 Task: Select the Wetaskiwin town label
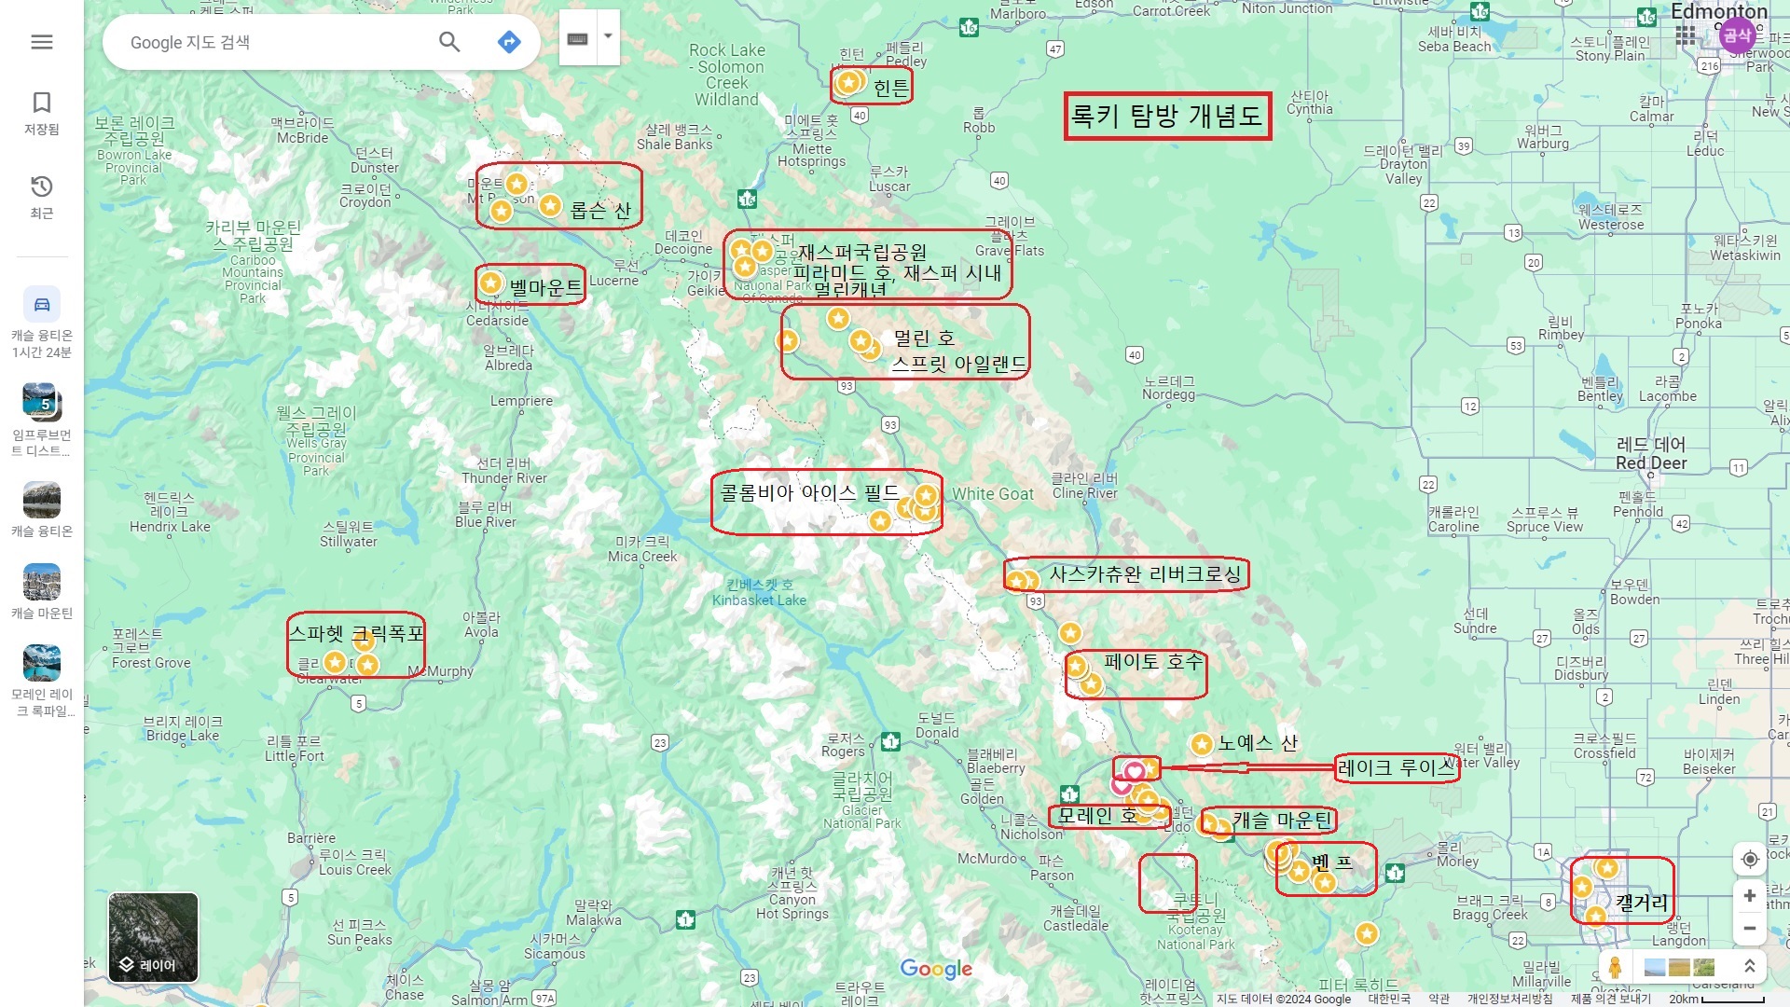[x=1745, y=248]
